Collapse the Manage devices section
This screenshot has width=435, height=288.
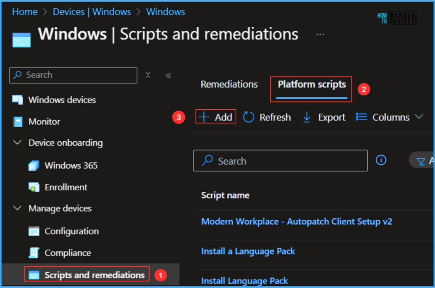(x=17, y=208)
